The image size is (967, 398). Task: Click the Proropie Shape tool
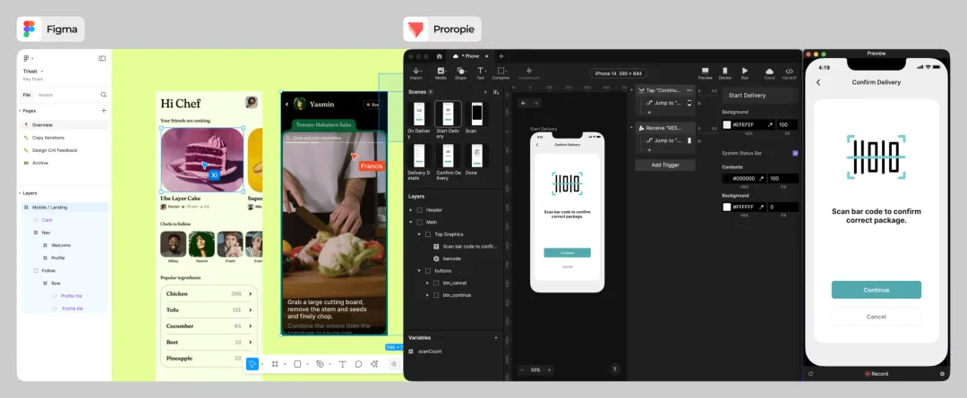click(461, 73)
